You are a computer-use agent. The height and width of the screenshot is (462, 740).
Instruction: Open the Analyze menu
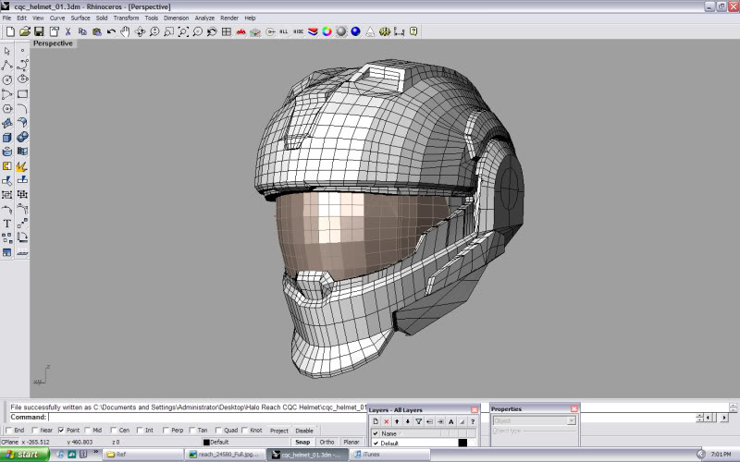[x=204, y=18]
